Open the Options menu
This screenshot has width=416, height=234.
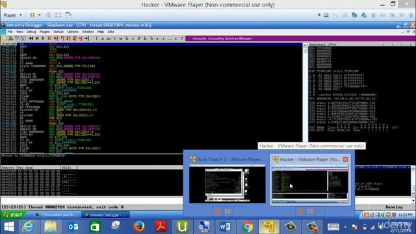click(x=73, y=32)
